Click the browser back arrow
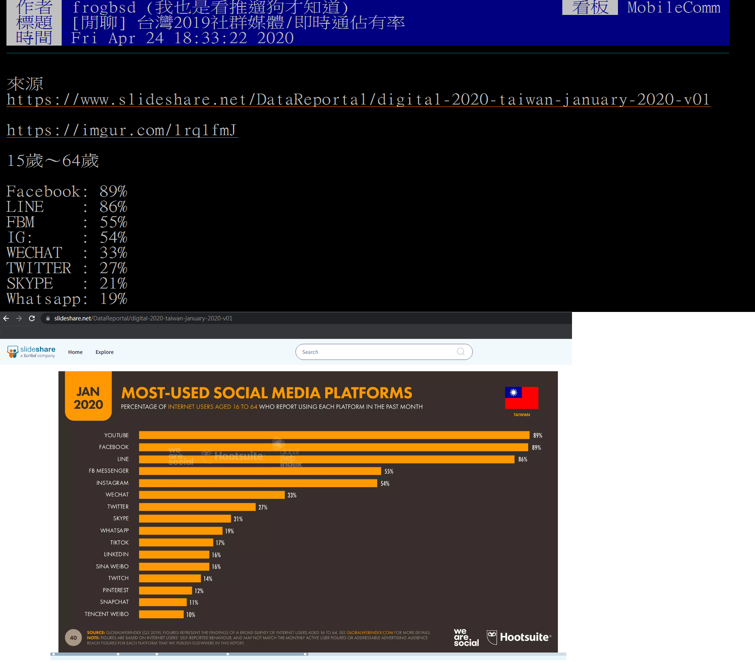Screen dimensions: 755x663 point(6,318)
